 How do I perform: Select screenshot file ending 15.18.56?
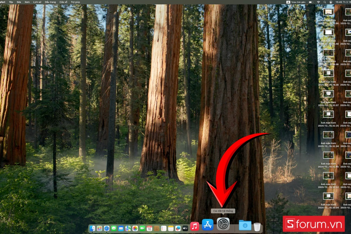[328, 57]
